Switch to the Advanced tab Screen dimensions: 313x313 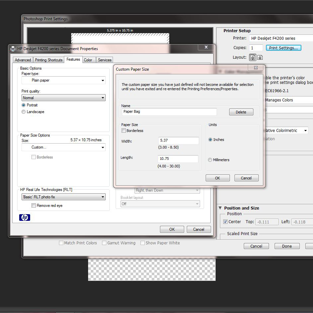click(23, 60)
